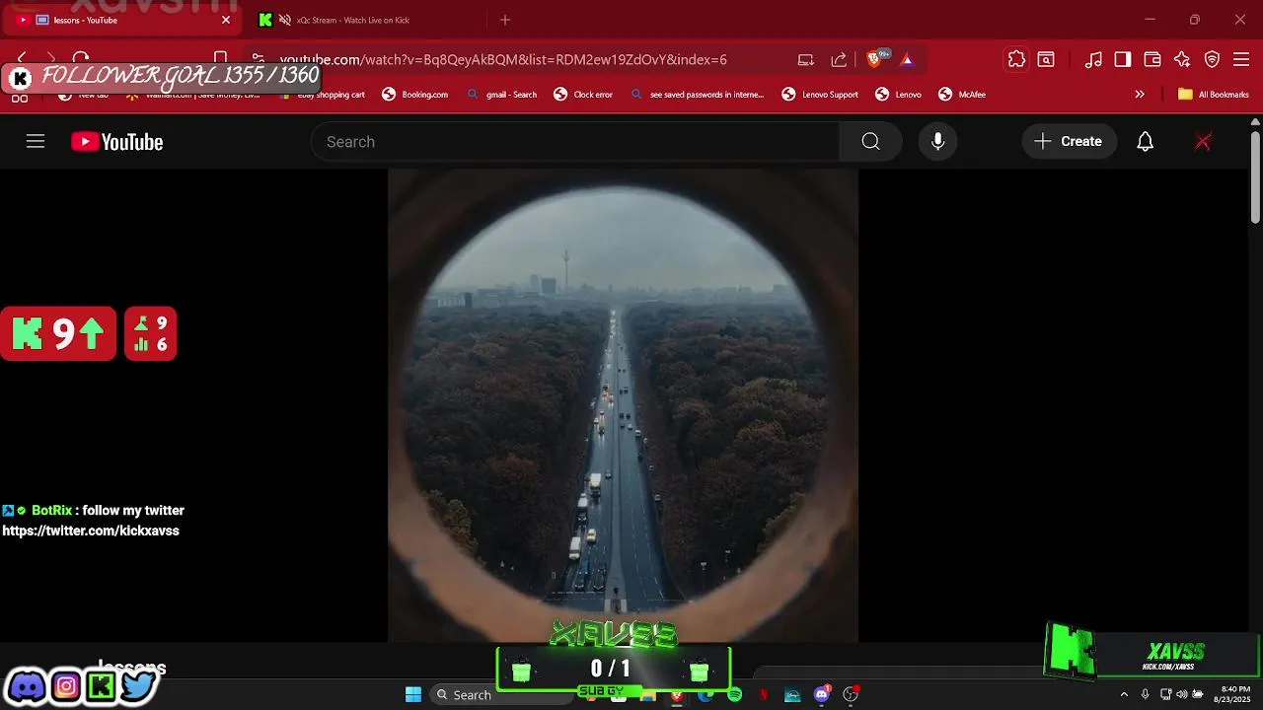Image resolution: width=1263 pixels, height=710 pixels.
Task: Open the cast/send to device icon
Action: click(x=806, y=59)
